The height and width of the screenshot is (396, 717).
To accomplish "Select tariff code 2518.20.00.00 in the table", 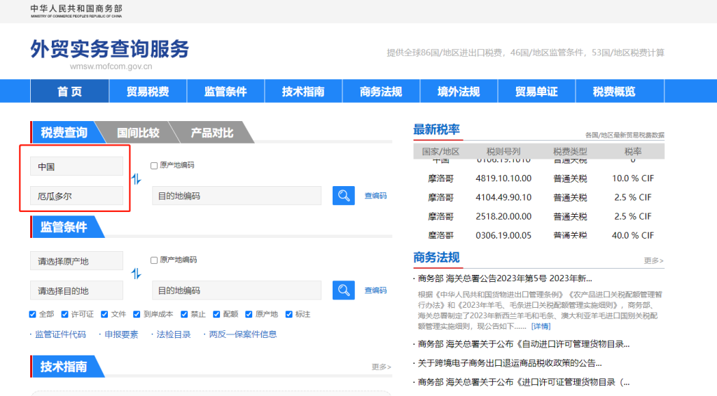I will tap(503, 216).
